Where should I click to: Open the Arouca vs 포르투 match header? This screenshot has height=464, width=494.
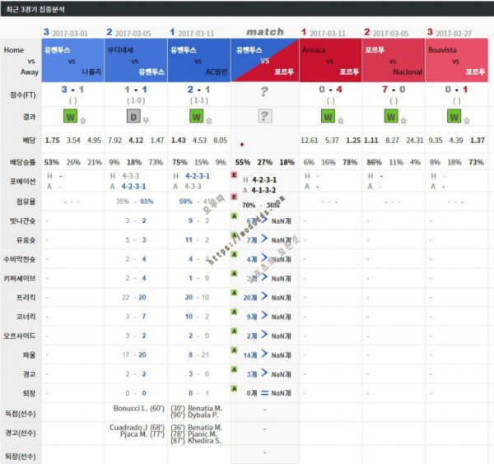(x=330, y=60)
